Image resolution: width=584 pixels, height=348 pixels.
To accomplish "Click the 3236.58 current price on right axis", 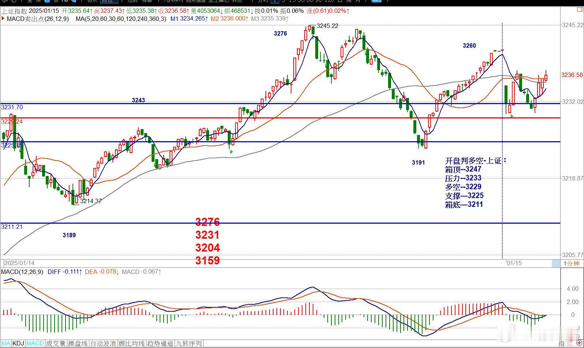I will [x=572, y=75].
